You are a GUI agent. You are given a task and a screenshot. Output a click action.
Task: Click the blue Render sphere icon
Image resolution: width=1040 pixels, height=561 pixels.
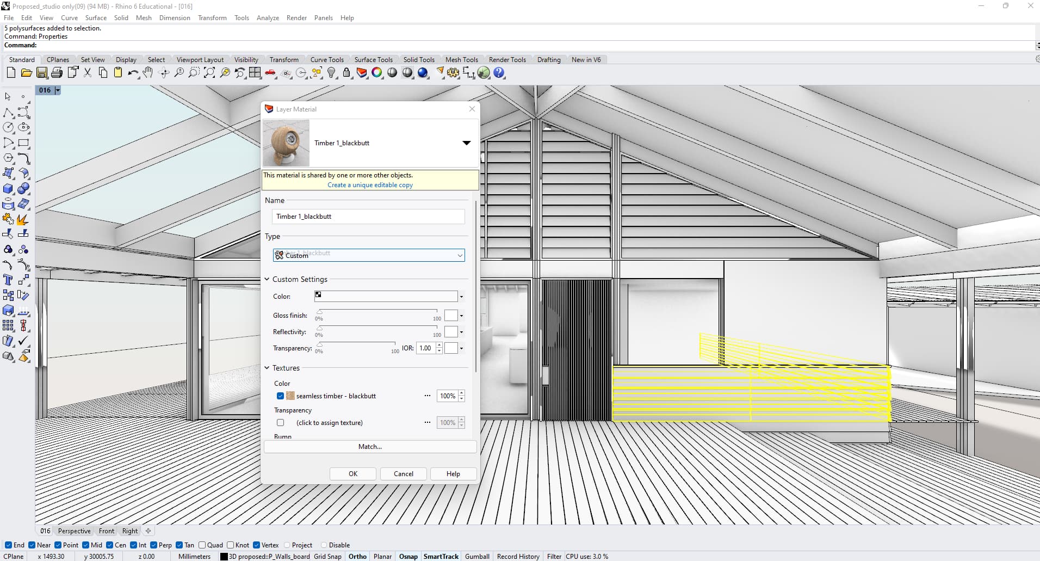pos(423,72)
